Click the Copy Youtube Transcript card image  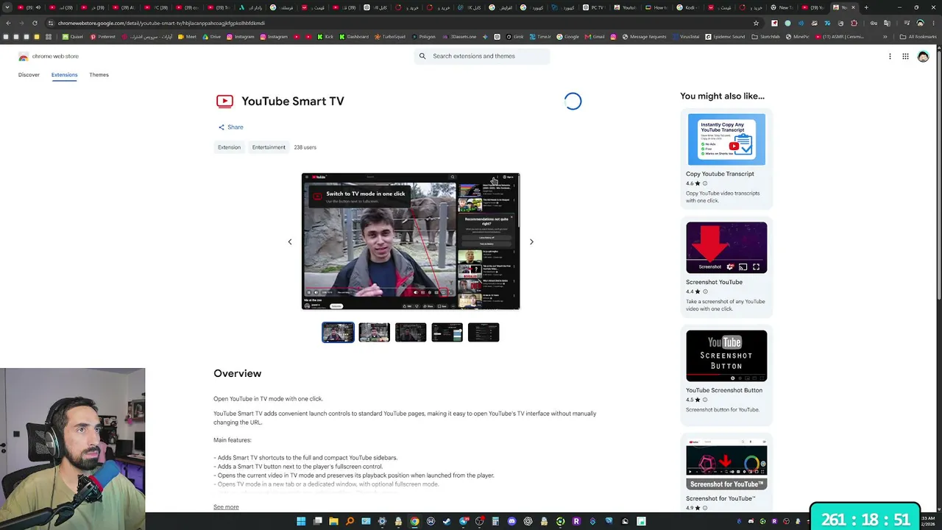[x=726, y=139]
